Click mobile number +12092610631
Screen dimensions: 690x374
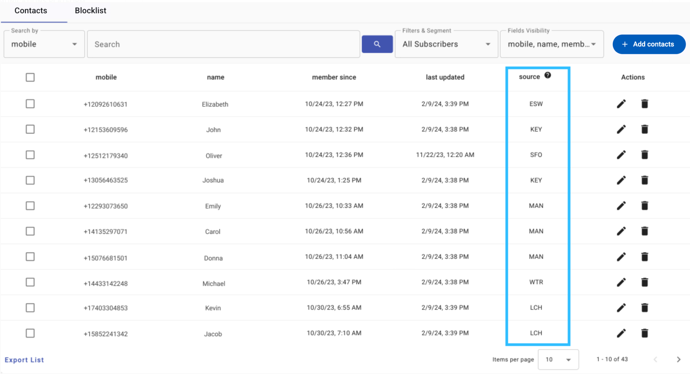tap(105, 104)
